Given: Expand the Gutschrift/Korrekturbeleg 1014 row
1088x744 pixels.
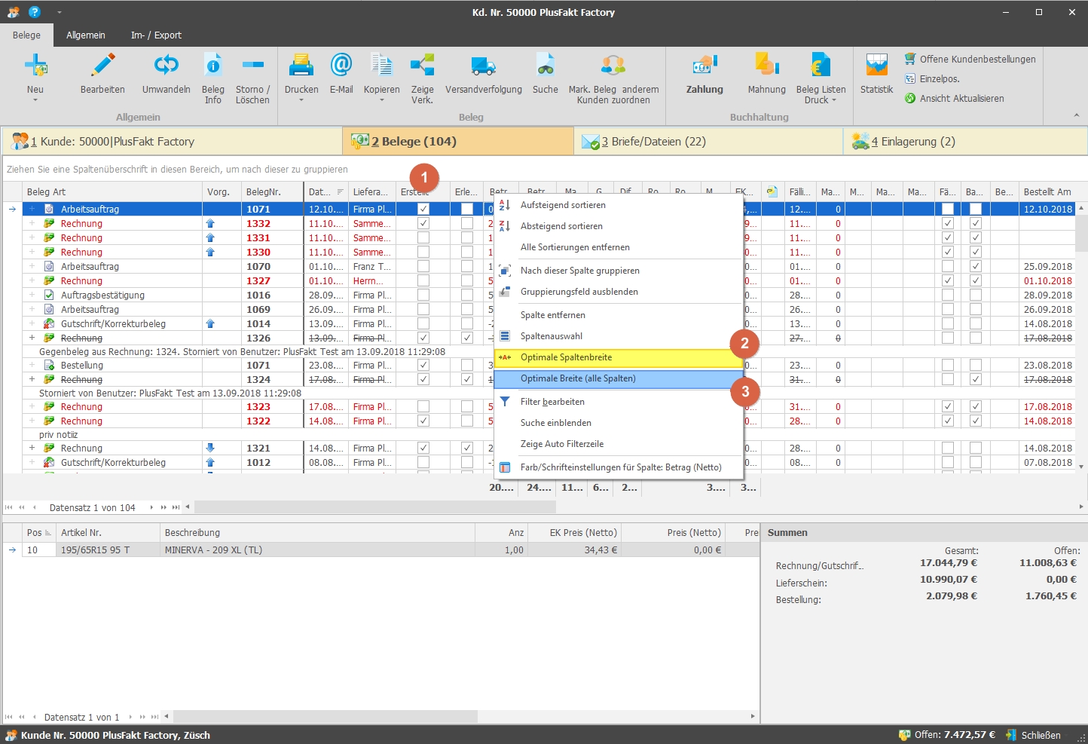Looking at the screenshot, I should (x=32, y=323).
